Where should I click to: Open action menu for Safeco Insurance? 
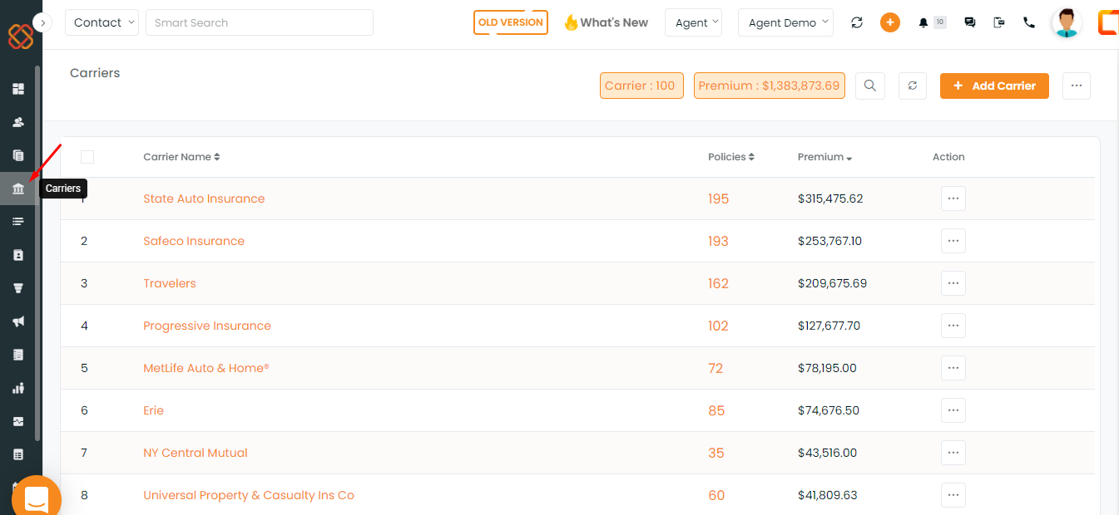[x=953, y=241]
